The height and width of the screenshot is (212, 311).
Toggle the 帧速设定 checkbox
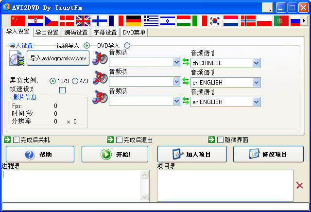(x=62, y=90)
